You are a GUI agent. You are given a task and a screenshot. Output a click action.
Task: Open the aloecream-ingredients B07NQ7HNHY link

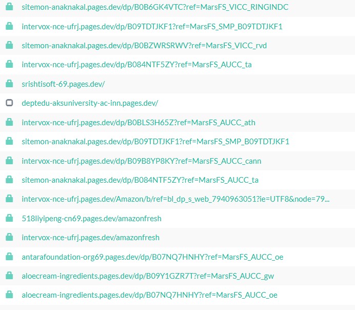click(149, 295)
